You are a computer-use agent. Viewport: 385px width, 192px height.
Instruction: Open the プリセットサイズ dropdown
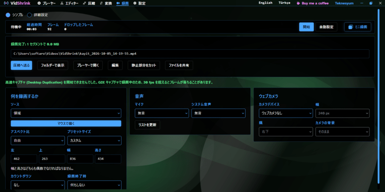[94, 140]
